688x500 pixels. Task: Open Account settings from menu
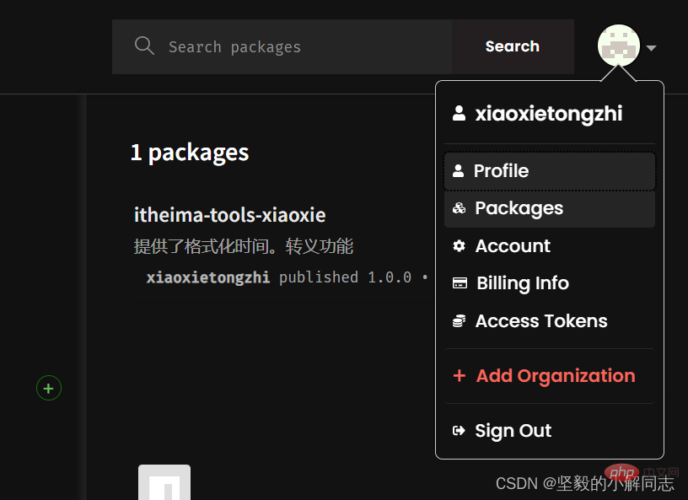tap(513, 246)
